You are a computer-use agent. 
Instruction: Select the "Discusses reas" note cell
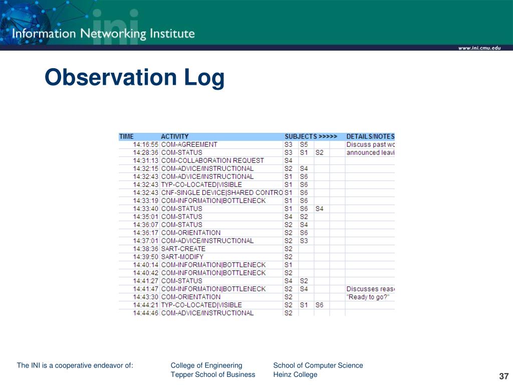(370, 289)
